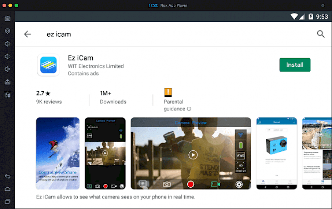Go to Android home via sidebar

(x=7, y=189)
